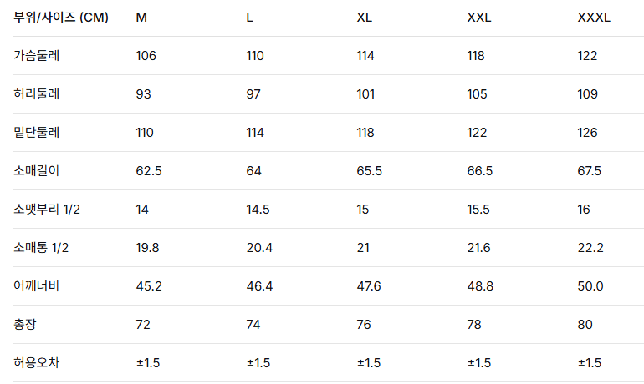
Task: Select the 허리둘레 value 101 for XL
Action: tap(365, 94)
